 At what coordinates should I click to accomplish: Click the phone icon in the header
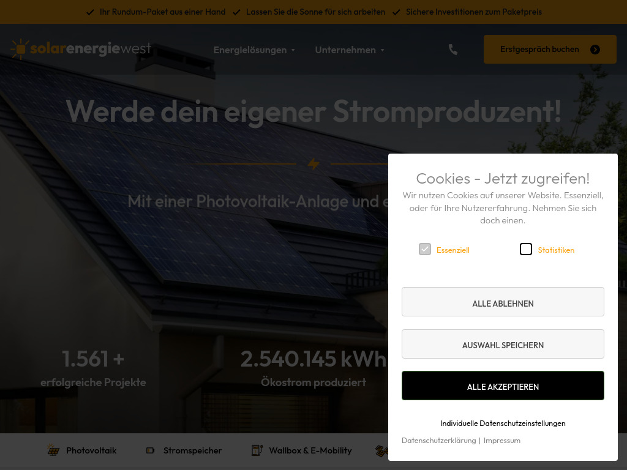pos(452,50)
